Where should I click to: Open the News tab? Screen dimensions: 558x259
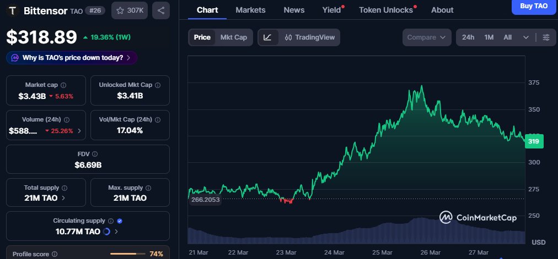294,10
